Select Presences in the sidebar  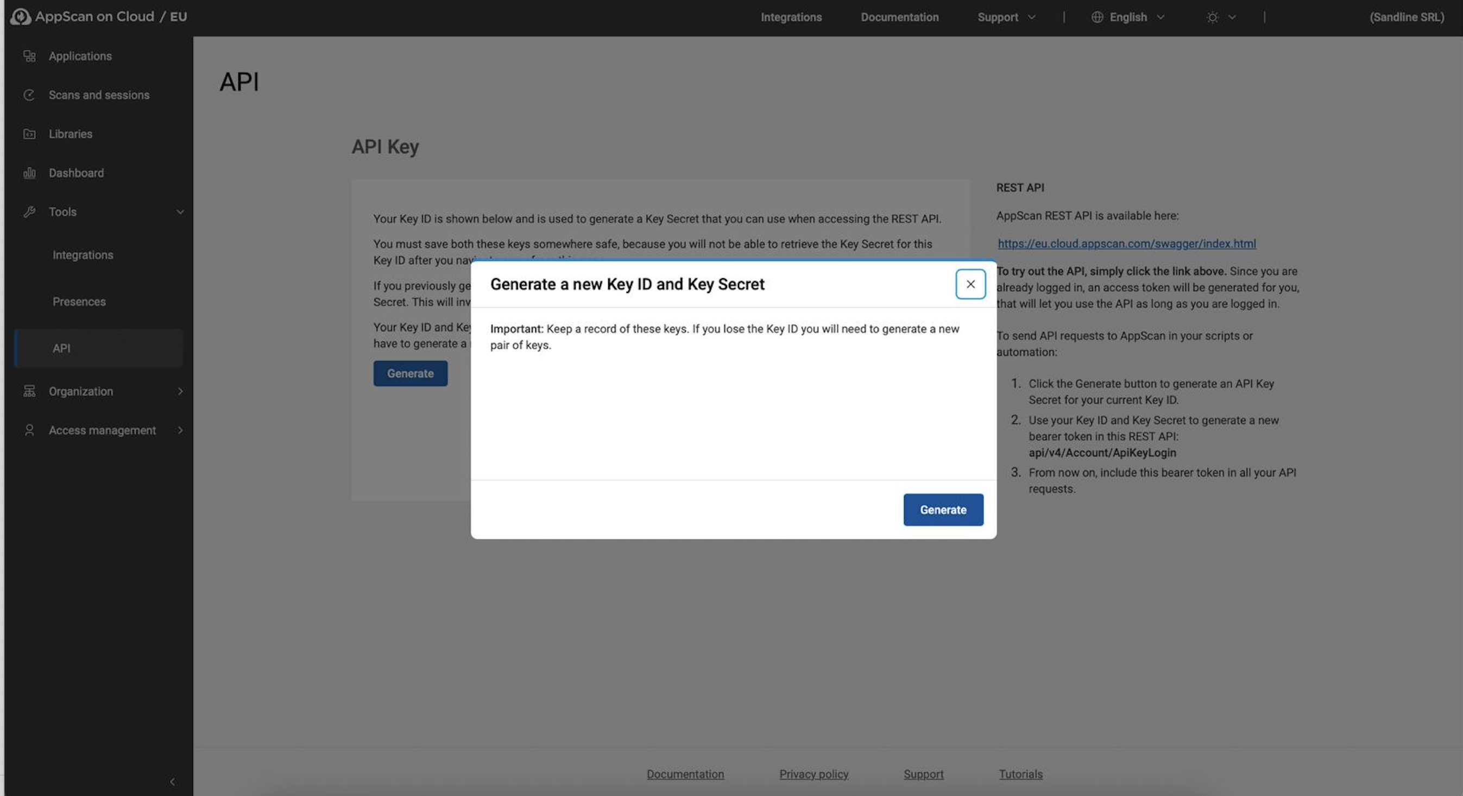click(x=79, y=302)
